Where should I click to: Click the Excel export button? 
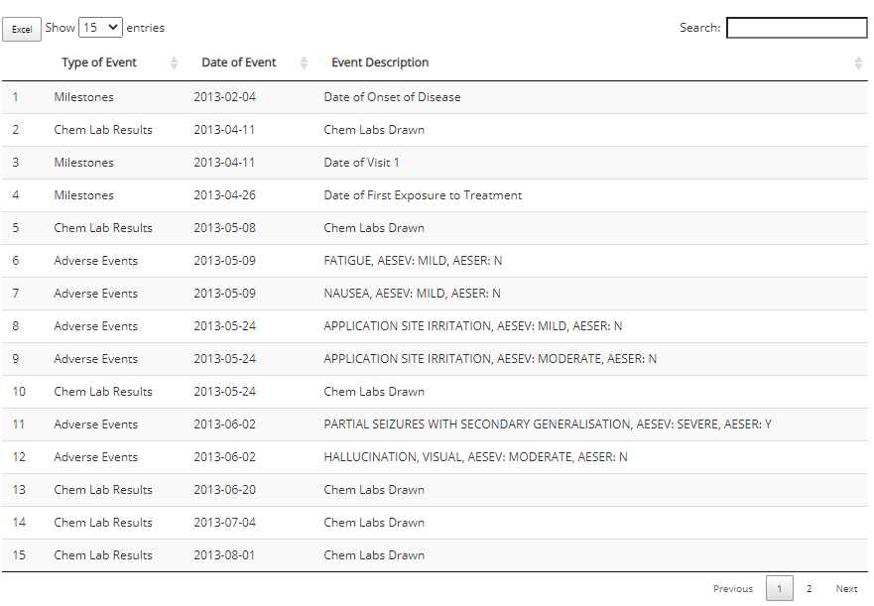click(22, 30)
